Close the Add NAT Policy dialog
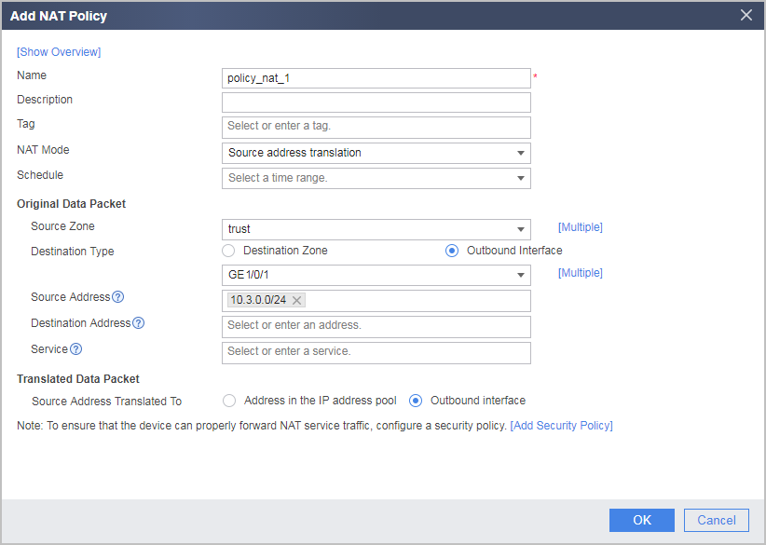Viewport: 766px width, 545px height. 746,15
